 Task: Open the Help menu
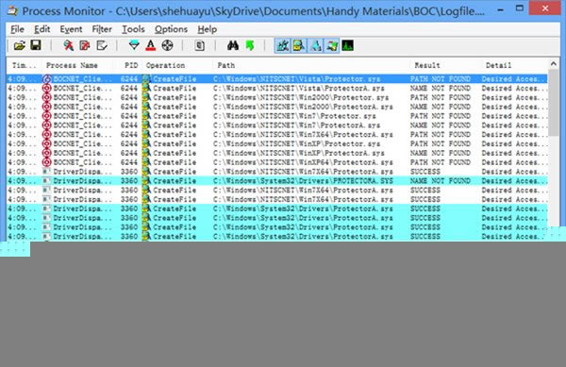pos(208,29)
